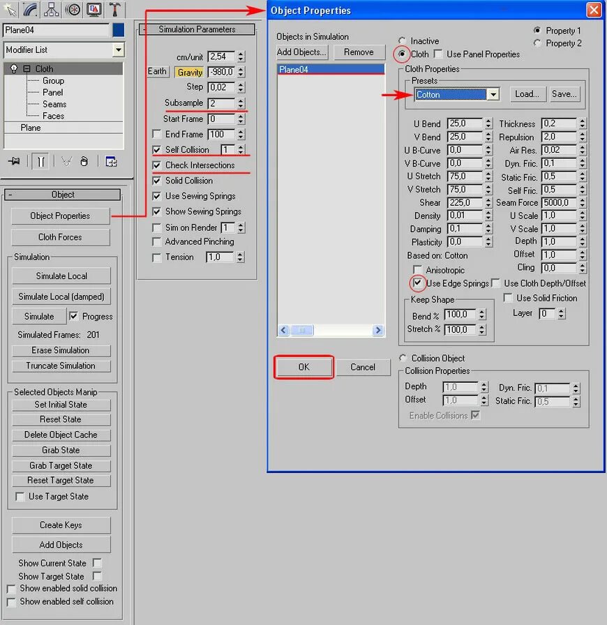Click the object list horizontal scrollbar thumb

302,330
